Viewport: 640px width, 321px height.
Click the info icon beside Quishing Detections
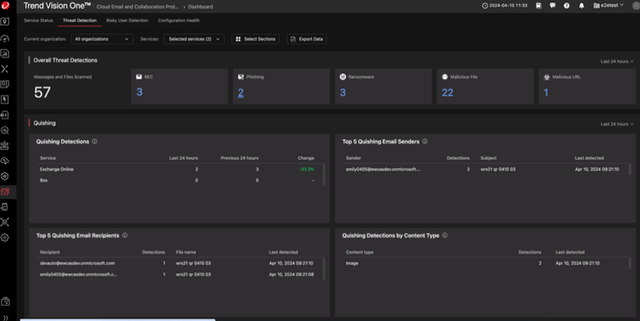point(95,142)
